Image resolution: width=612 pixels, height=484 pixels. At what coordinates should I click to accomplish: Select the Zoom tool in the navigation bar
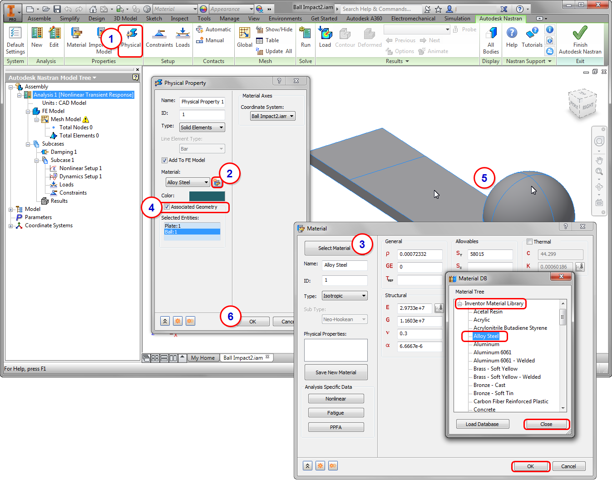click(x=599, y=172)
